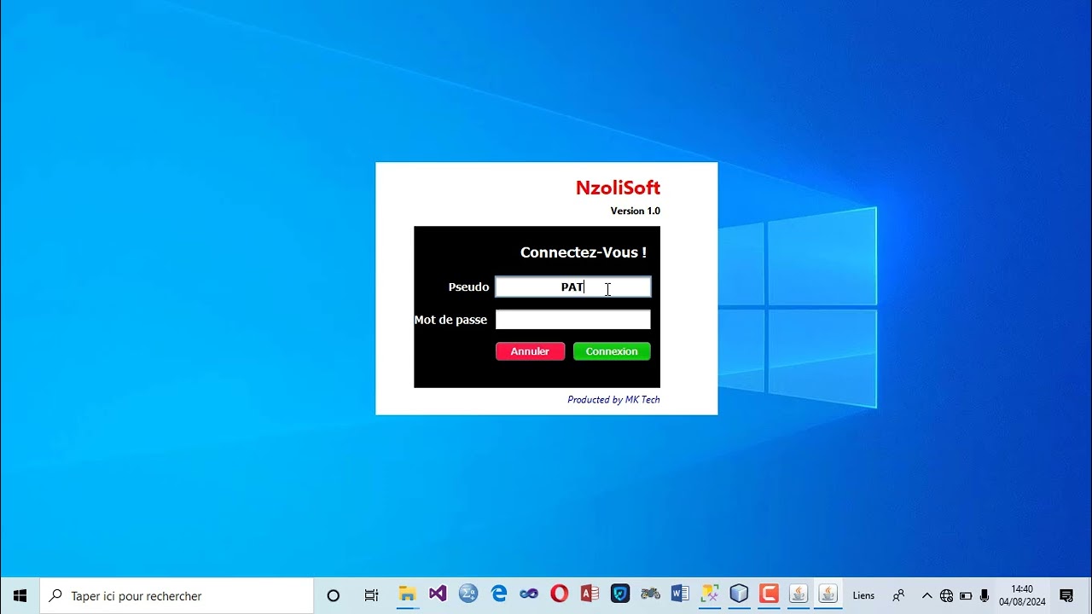
Task: Click the Producted by MK Tech text
Action: 613,399
